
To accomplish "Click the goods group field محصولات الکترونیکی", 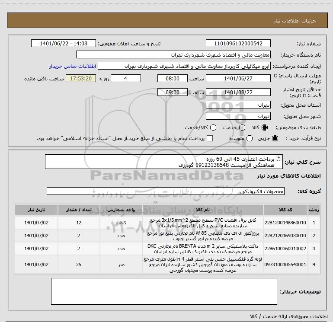I will pyautogui.click(x=166, y=191).
